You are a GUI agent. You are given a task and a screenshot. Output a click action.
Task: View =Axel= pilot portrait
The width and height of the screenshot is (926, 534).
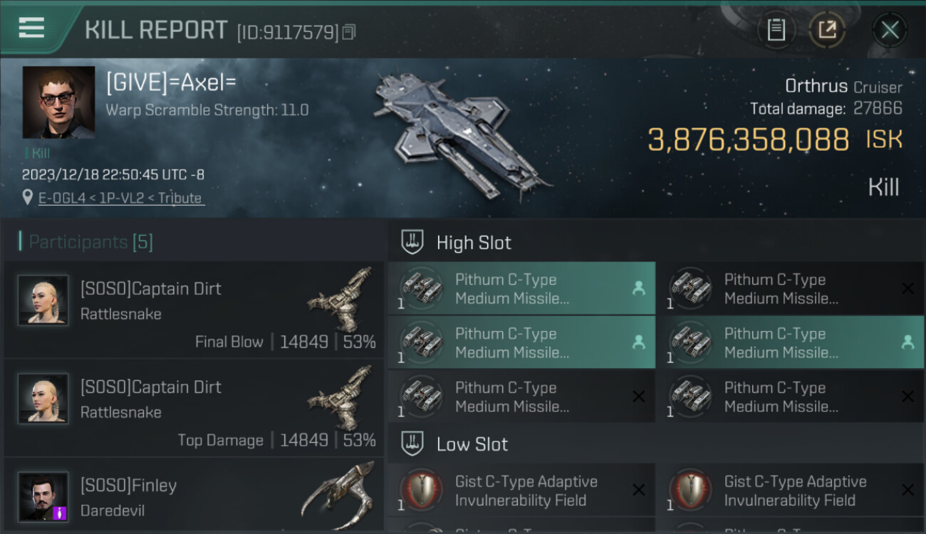(x=58, y=103)
